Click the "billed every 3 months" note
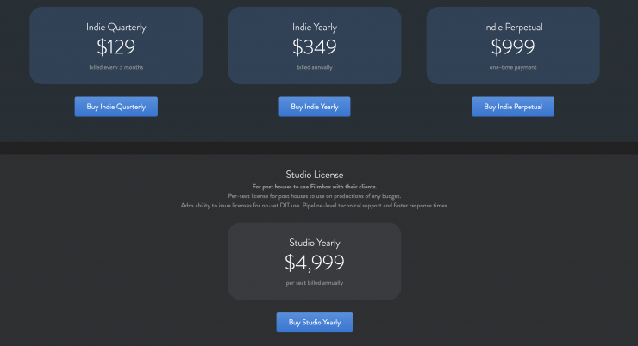Image resolution: width=638 pixels, height=346 pixels. 116,66
